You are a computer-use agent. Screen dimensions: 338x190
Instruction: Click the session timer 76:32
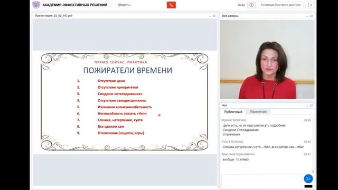241,5
